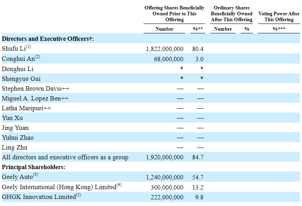Viewport: 302px width, 206px height.
Task: Open footnote (2) beside Conghui An
Action: [37, 57]
